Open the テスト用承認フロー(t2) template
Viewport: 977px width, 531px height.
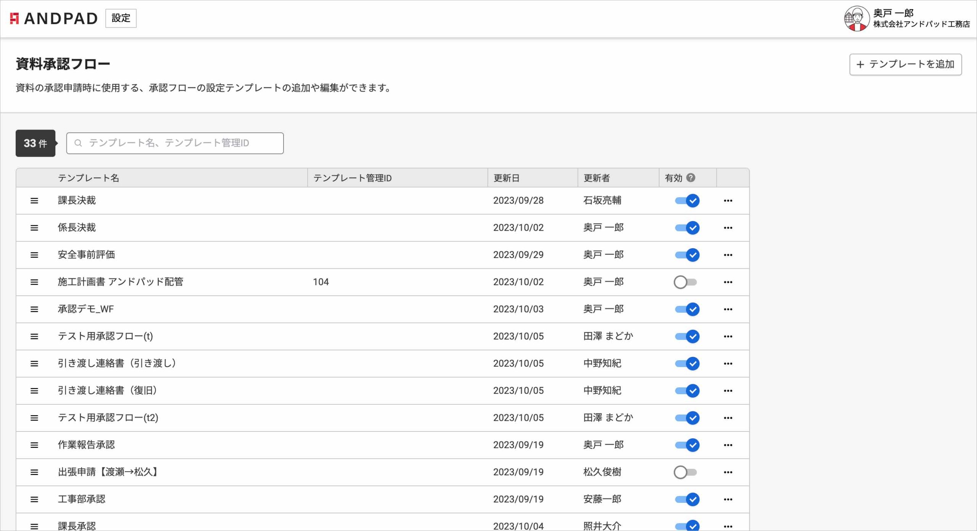point(108,418)
